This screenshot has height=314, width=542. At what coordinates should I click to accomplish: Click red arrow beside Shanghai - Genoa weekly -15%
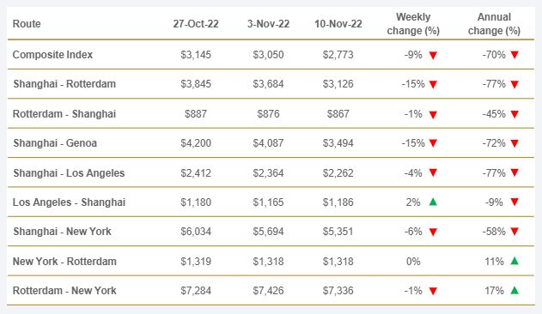[433, 143]
